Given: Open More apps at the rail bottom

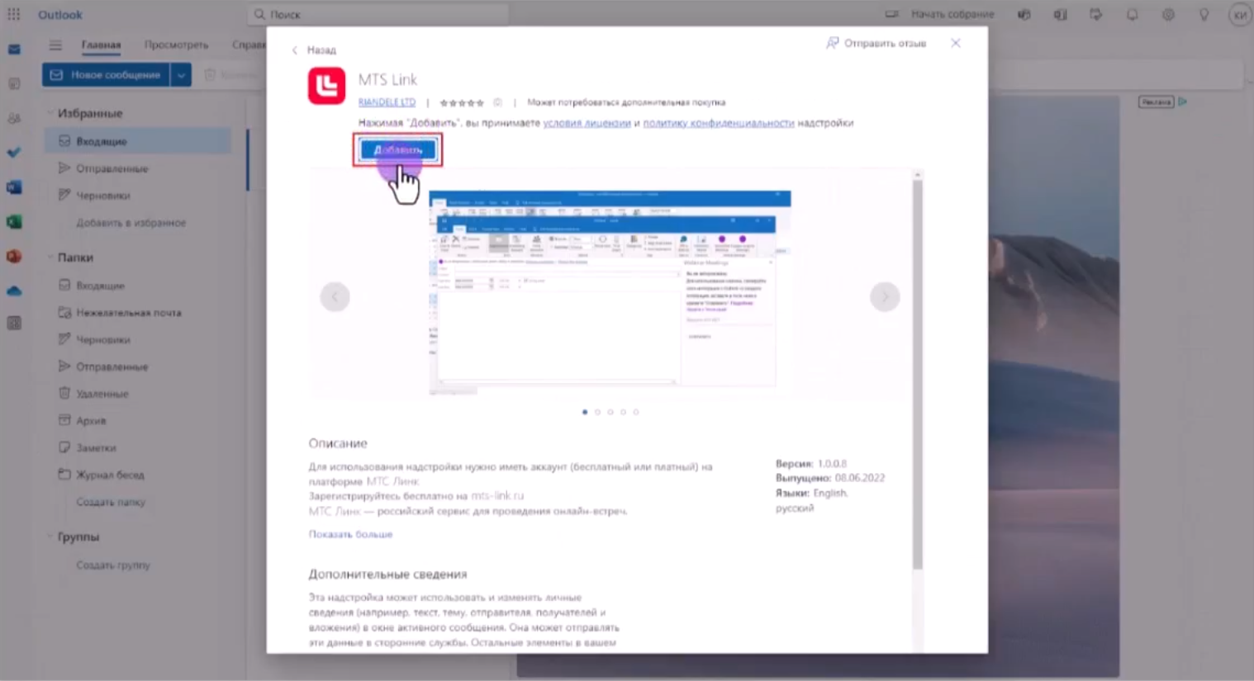Looking at the screenshot, I should [x=14, y=324].
